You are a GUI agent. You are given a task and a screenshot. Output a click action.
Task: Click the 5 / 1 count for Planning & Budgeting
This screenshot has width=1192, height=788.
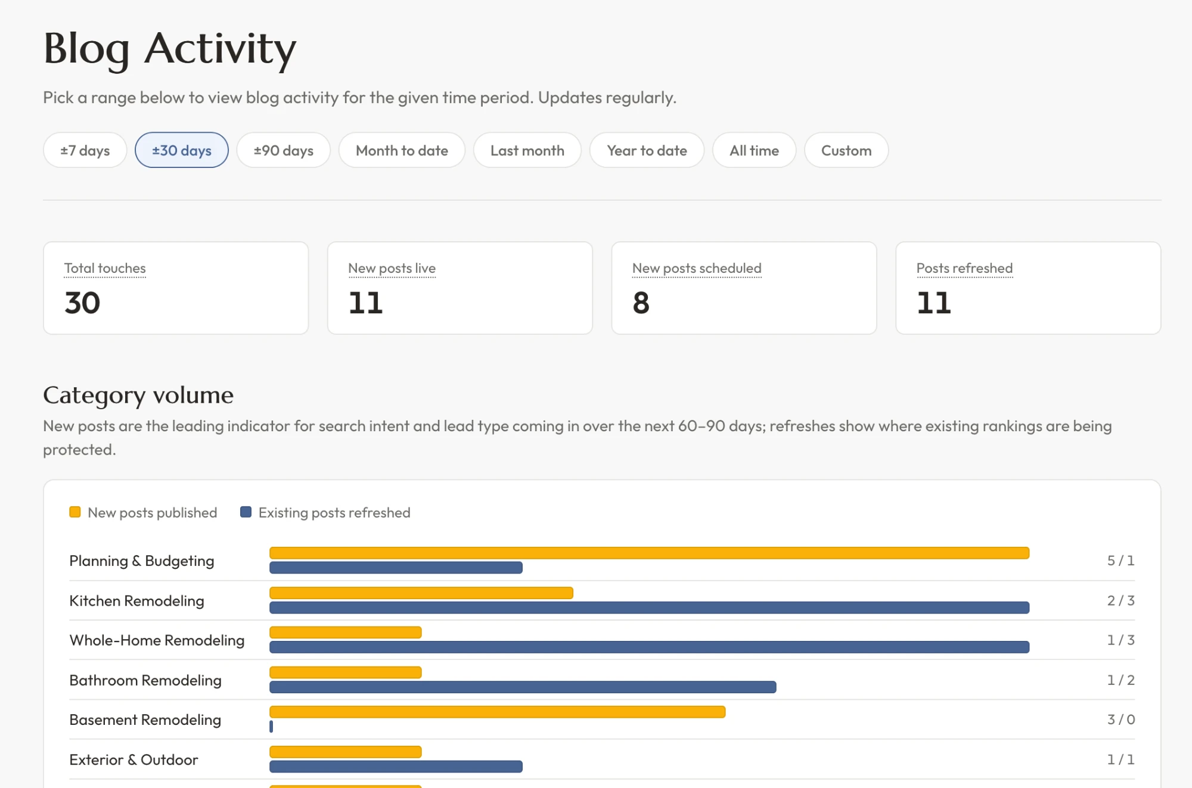(1120, 560)
